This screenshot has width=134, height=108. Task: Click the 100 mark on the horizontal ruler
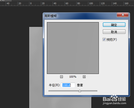(x=91, y=3)
